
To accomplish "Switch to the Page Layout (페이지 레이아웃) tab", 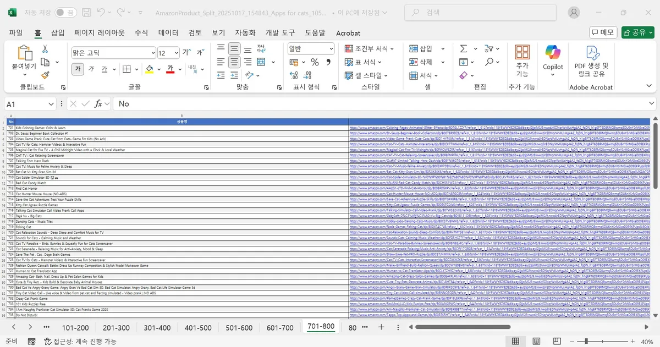I will point(100,33).
